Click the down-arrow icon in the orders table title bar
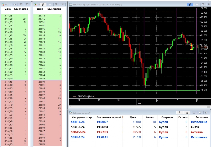 point(180,113)
